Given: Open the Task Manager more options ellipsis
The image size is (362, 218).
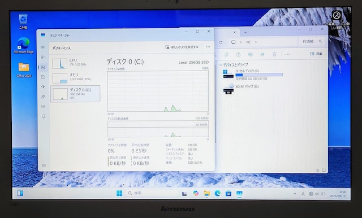Looking at the screenshot, I should [208, 47].
